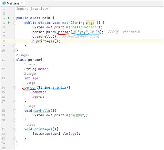Collapse the class person fold marker
This screenshot has height=150, width=164.
pyautogui.click(x=15, y=60)
